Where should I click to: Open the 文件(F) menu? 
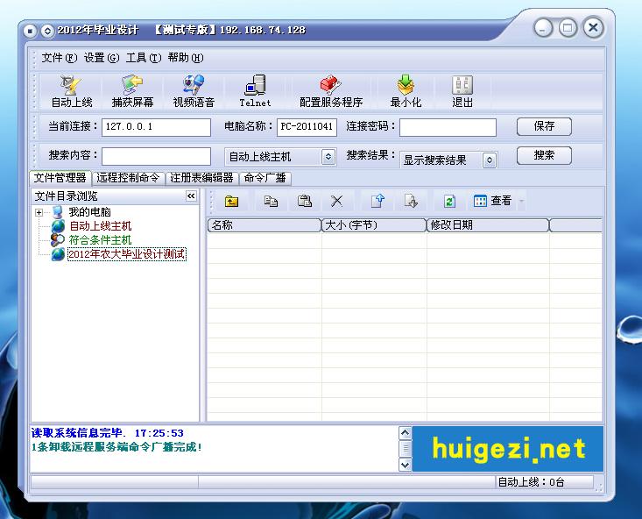60,58
